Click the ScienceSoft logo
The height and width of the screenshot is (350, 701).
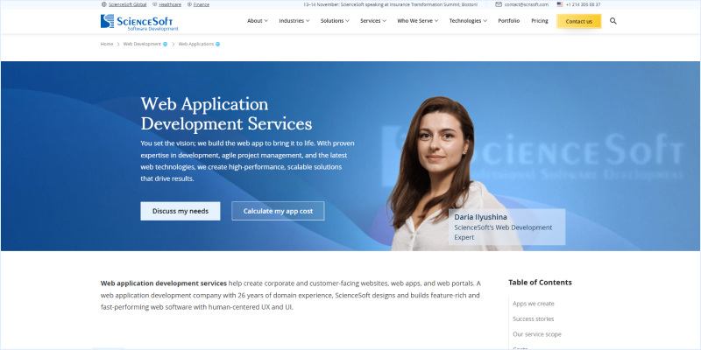[139, 22]
